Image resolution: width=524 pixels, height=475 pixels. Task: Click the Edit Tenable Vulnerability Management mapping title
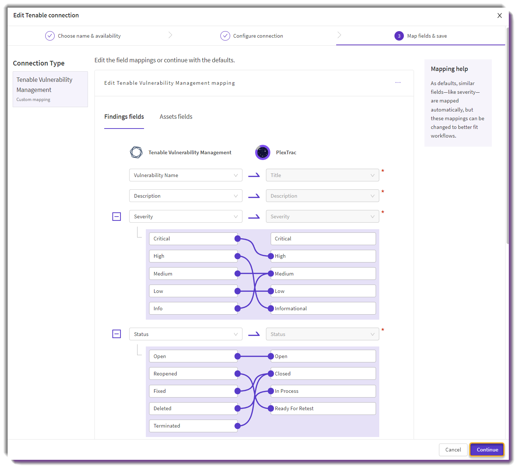pyautogui.click(x=169, y=83)
